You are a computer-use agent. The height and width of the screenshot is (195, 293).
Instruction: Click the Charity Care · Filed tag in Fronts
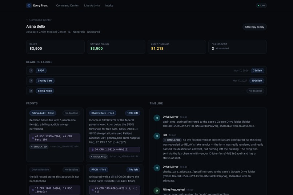[x=103, y=113]
